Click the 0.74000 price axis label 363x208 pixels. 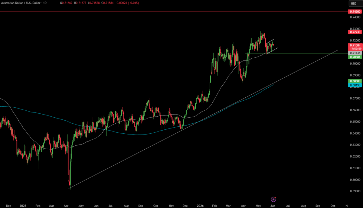355,17
